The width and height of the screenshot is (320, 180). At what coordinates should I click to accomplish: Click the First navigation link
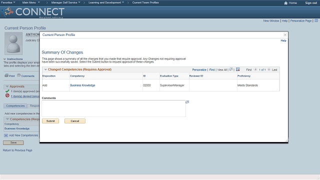pyautogui.click(x=249, y=70)
